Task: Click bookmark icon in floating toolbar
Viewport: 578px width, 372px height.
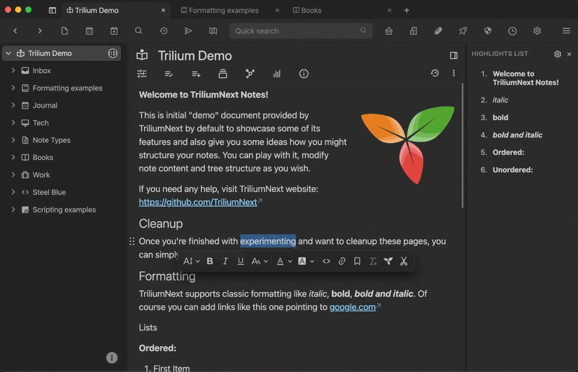Action: [357, 261]
